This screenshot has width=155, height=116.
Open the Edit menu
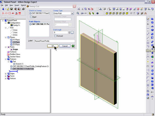[6, 5]
